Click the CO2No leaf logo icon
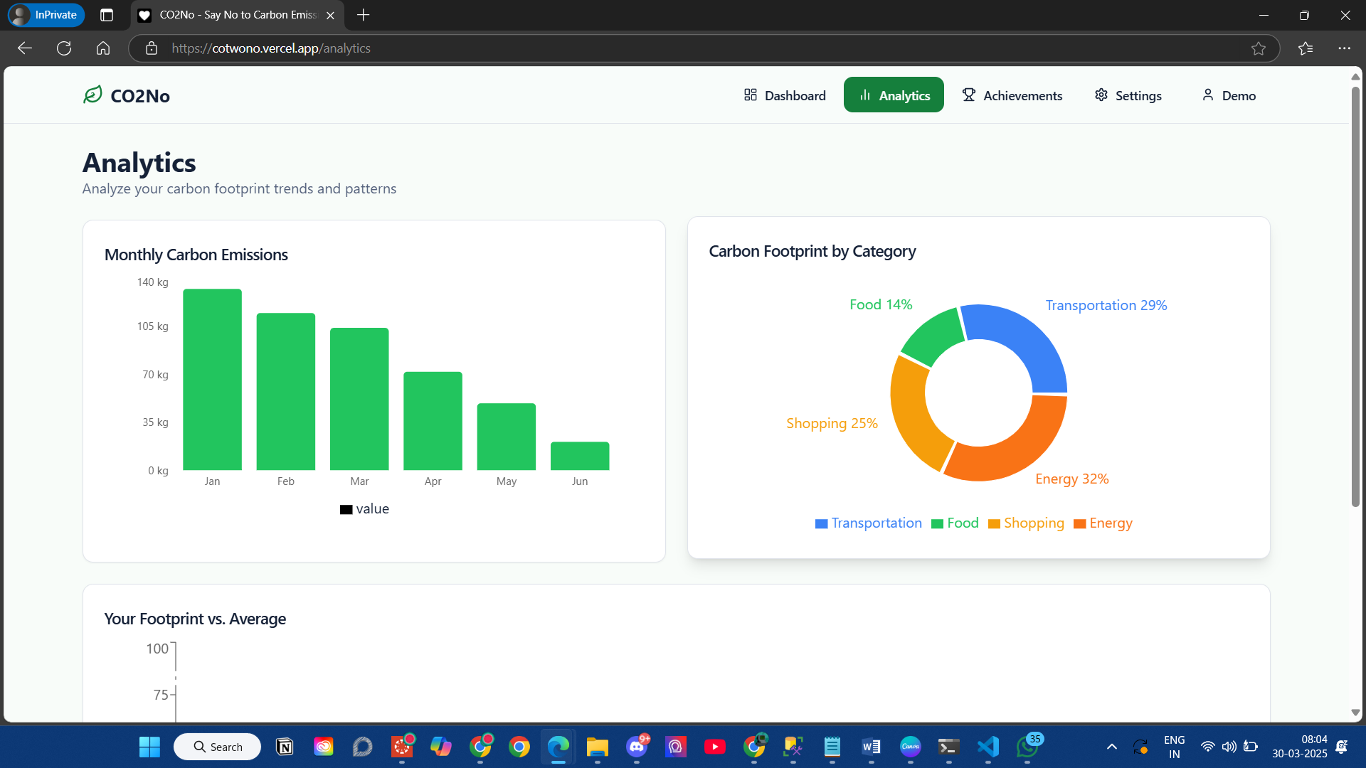The image size is (1366, 768). [x=92, y=95]
